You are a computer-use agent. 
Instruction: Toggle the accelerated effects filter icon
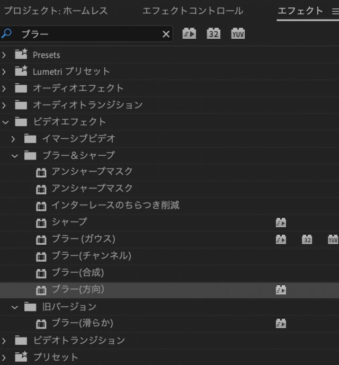189,34
